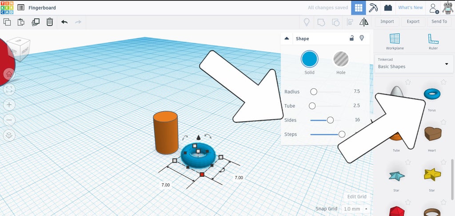The image size is (455, 216).
Task: Click the Ungroup shapes icon
Action: tap(336, 22)
